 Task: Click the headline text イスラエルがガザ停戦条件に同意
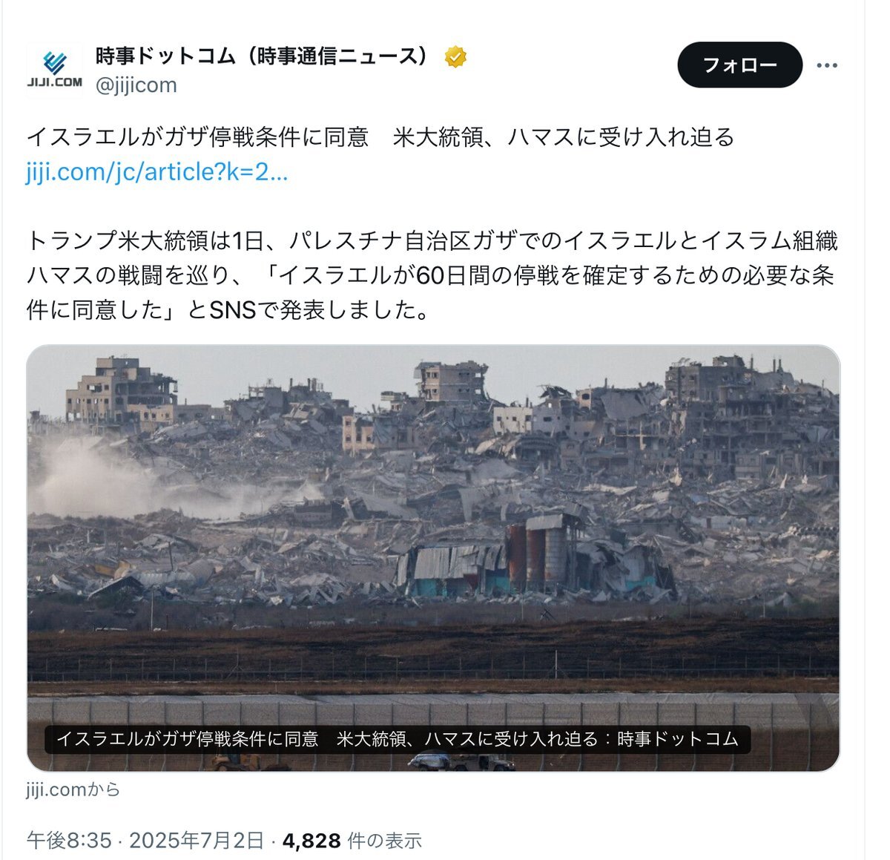tap(197, 137)
